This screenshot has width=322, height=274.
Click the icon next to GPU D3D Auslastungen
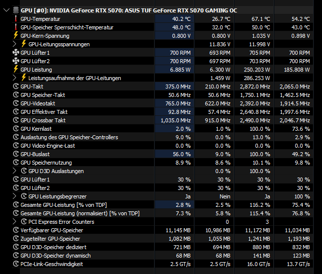point(24,171)
